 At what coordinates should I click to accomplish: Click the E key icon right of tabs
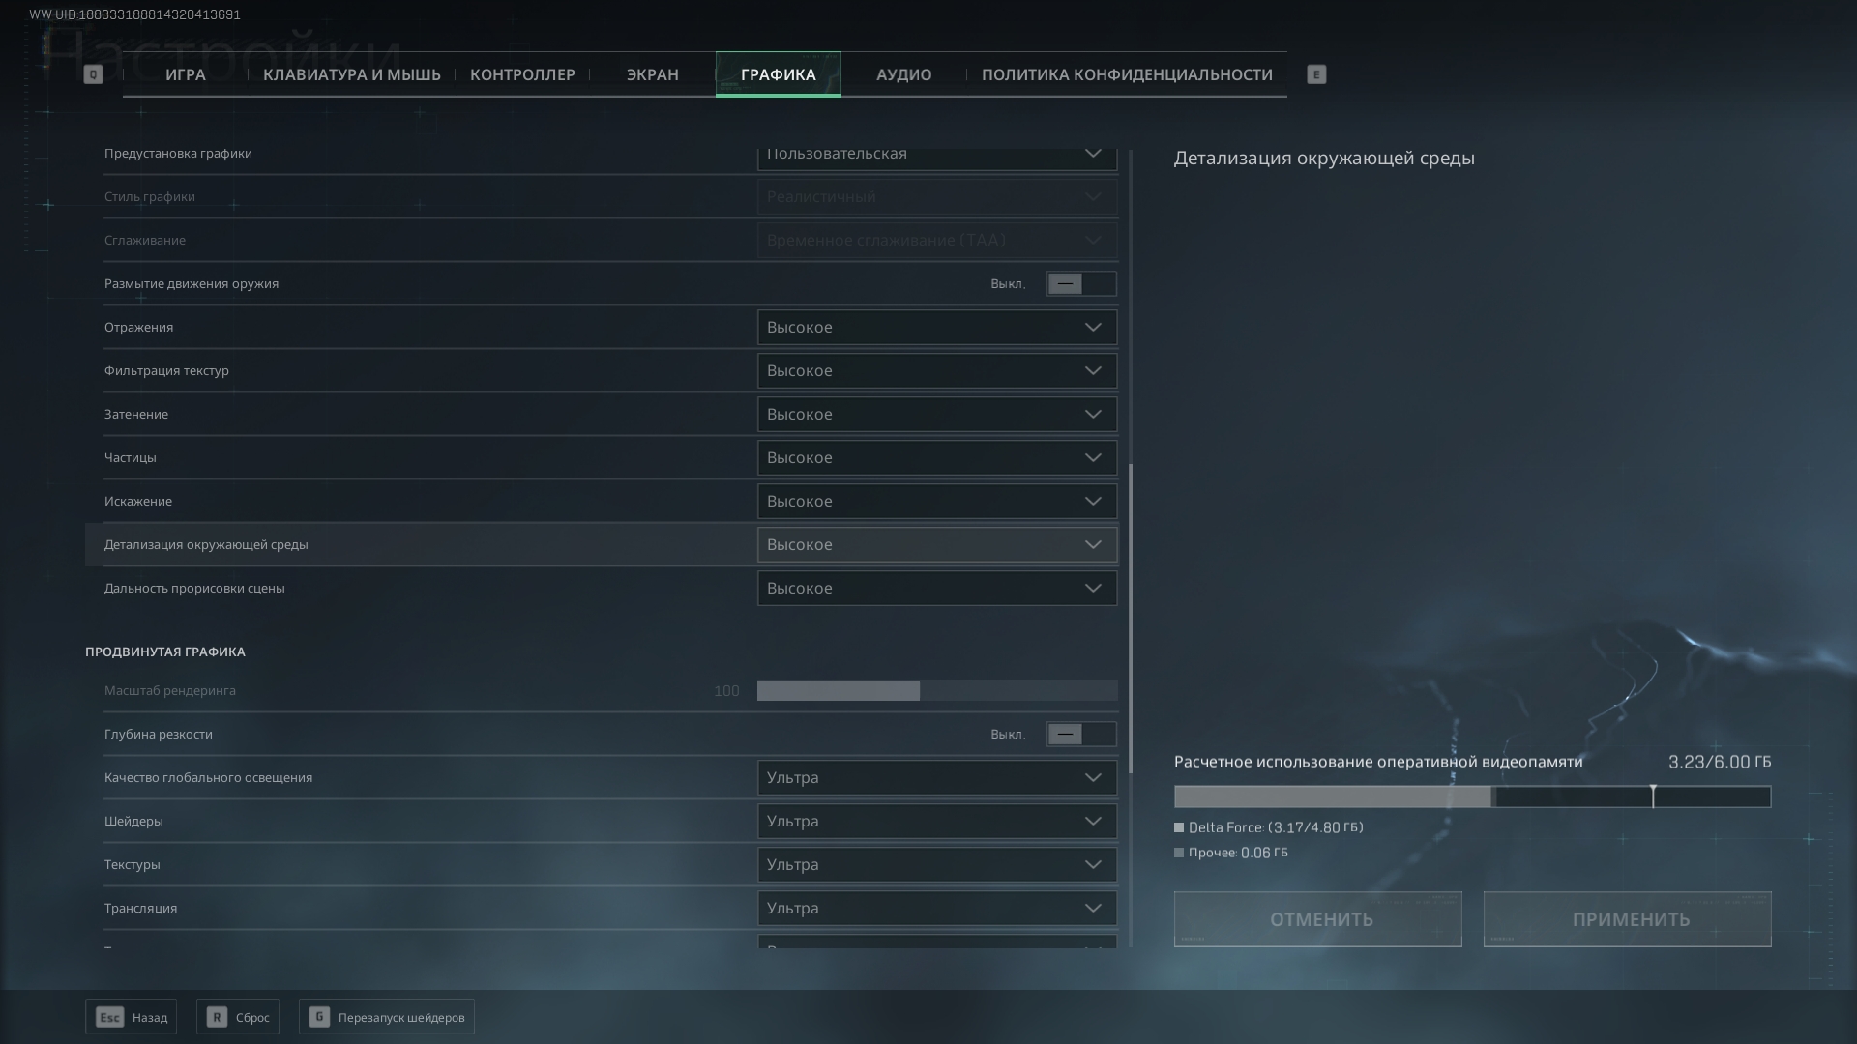(x=1315, y=74)
